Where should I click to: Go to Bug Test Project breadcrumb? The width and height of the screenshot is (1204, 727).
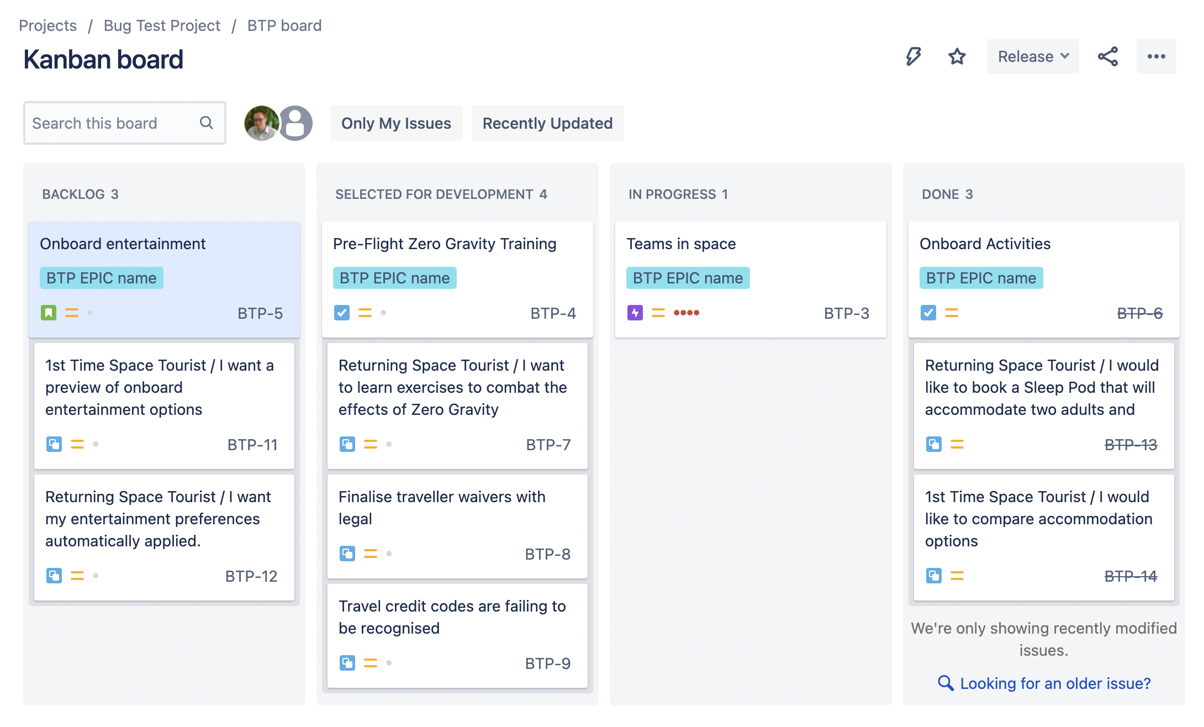tap(162, 25)
